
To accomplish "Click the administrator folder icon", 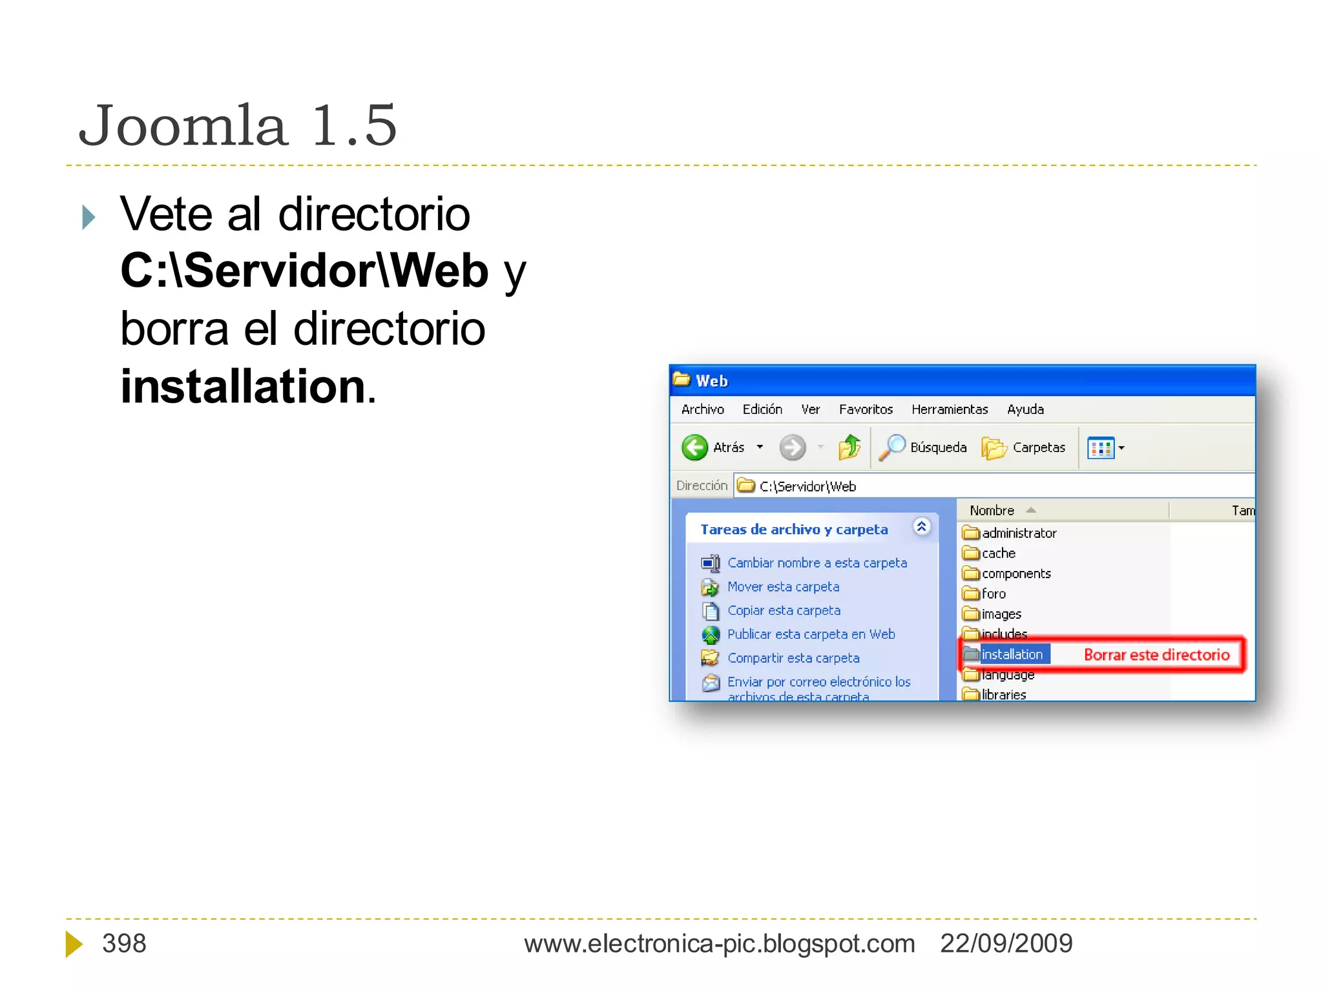I will 971,533.
